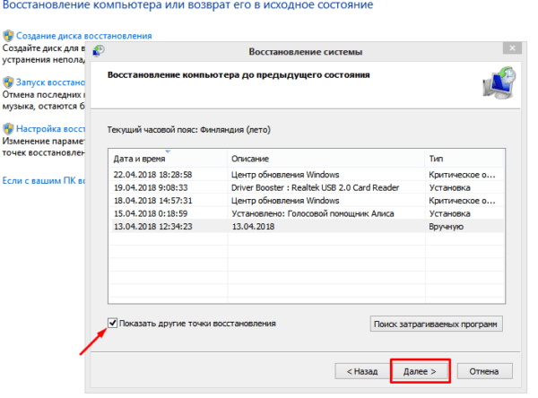Click Текущий часовой пояс label text
Screen dimensions: 538x398
188,130
